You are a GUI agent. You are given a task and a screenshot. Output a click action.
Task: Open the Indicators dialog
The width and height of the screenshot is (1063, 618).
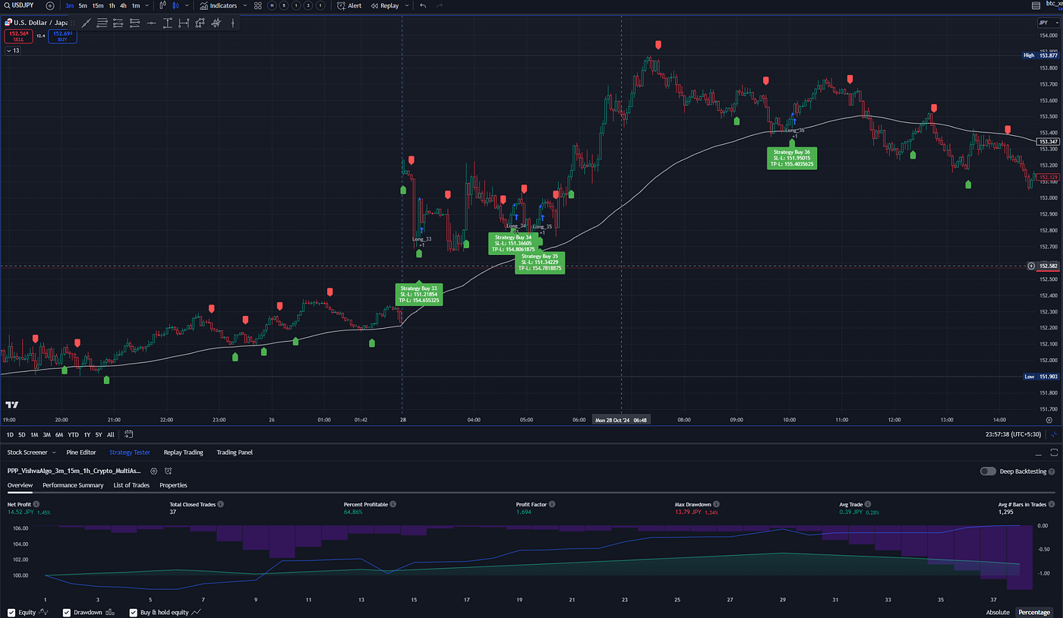218,5
